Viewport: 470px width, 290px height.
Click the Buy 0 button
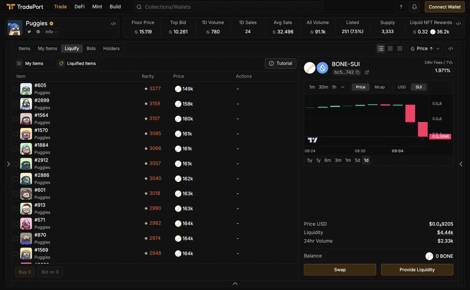click(25, 272)
